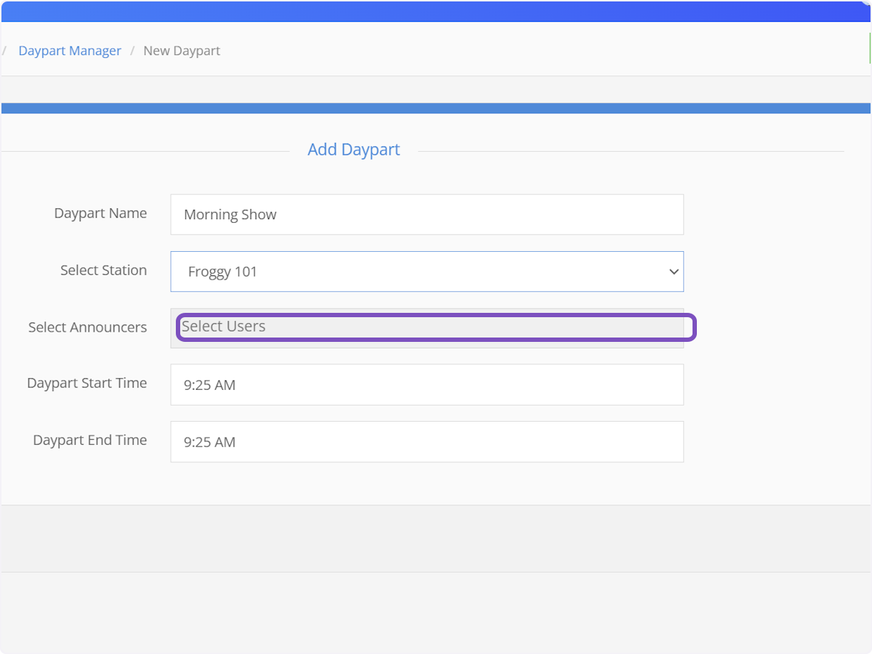Click the 9:25 AM start time value
This screenshot has width=872, height=654.
coord(209,385)
